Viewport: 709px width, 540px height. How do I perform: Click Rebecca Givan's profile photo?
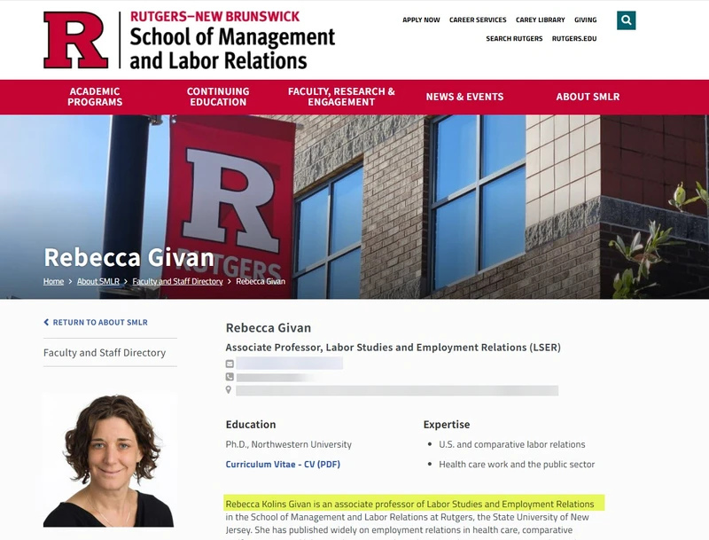[x=108, y=459]
